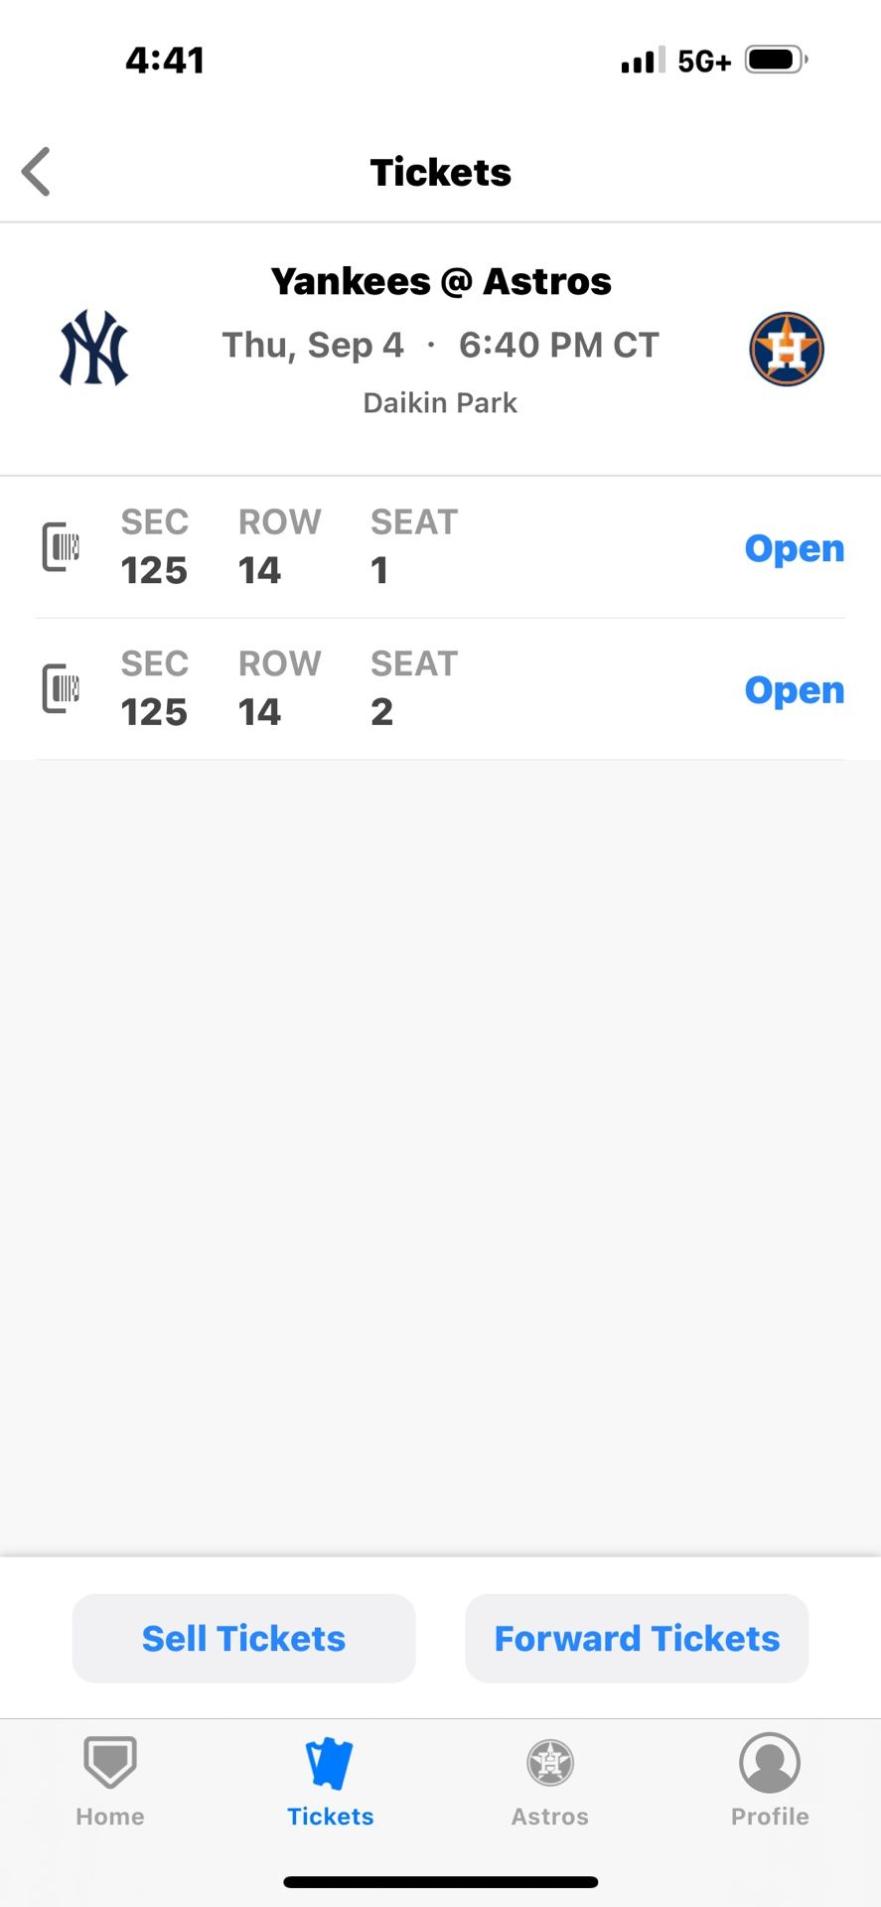This screenshot has height=1907, width=881.
Task: Tap the battery indicator in status bar
Action: point(776,61)
